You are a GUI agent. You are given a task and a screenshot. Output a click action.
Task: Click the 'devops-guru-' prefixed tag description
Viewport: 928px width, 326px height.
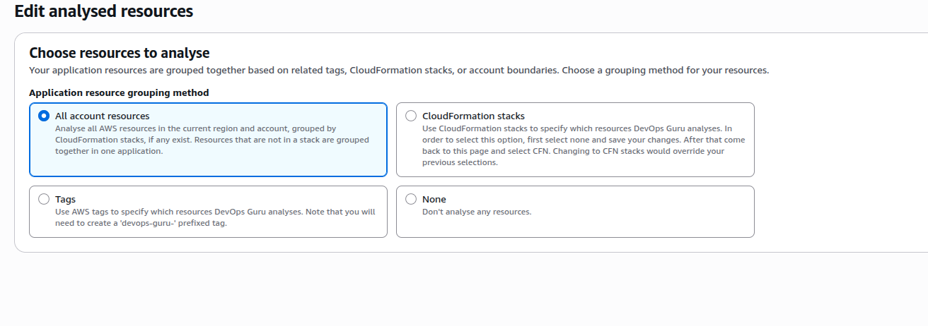point(214,217)
